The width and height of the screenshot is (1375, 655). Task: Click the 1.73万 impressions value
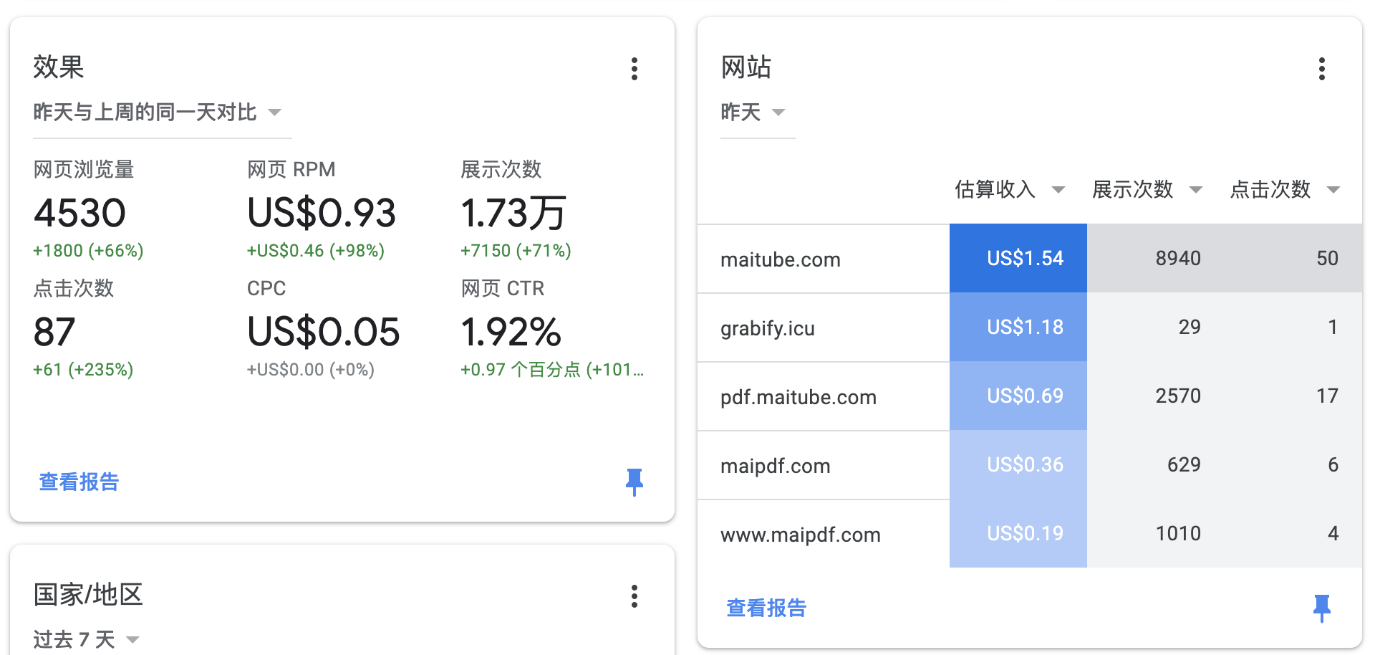(513, 213)
